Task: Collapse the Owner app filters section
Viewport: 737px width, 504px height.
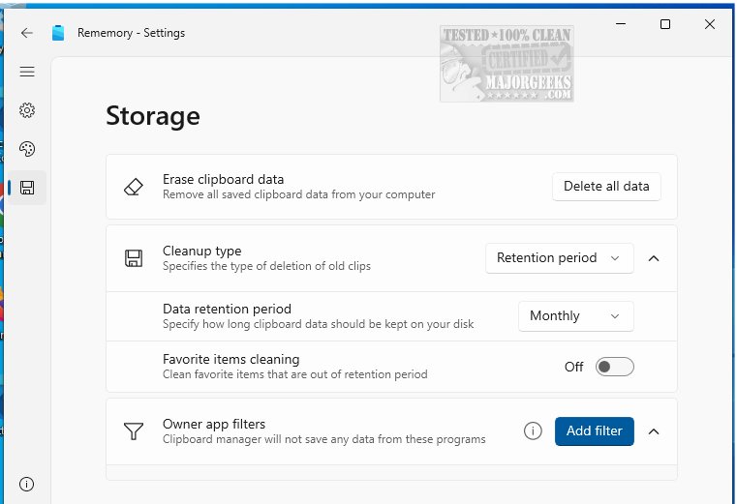Action: [654, 431]
